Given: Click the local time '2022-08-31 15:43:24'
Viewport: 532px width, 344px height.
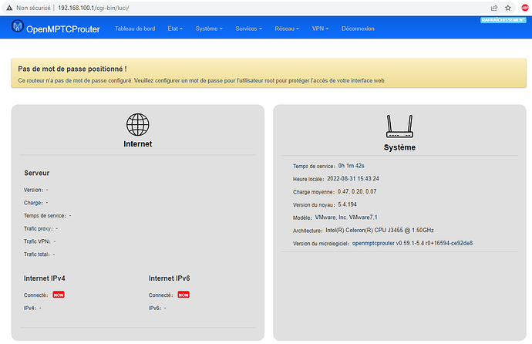Looking at the screenshot, I should pyautogui.click(x=353, y=179).
